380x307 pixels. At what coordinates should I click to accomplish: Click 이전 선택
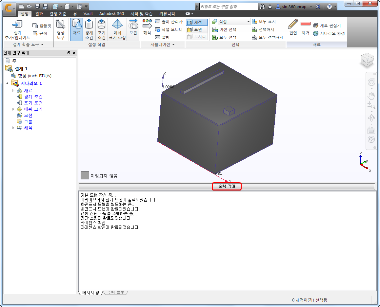[224, 29]
